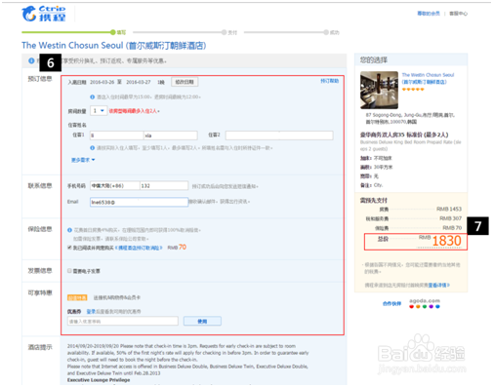Viewport: 493px width, 387px height.
Task: Click the 登录 link beside coupon label
Action: (91, 311)
